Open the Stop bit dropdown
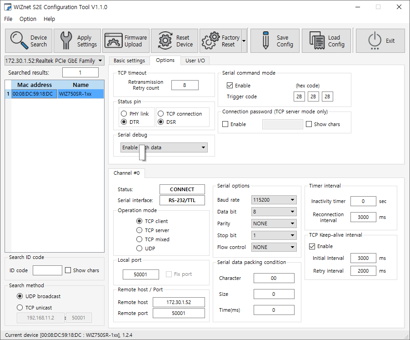Image resolution: width=410 pixels, height=340 pixels. pyautogui.click(x=274, y=235)
